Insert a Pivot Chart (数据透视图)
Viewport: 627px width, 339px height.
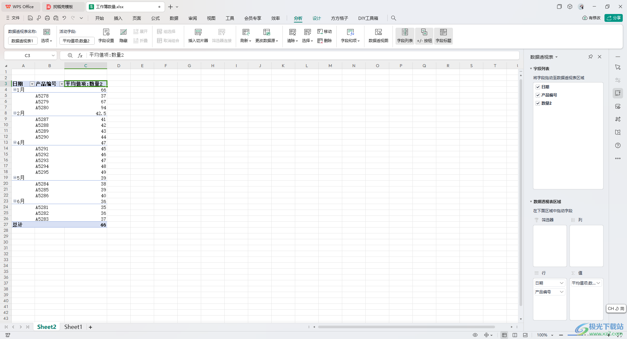[x=378, y=36]
